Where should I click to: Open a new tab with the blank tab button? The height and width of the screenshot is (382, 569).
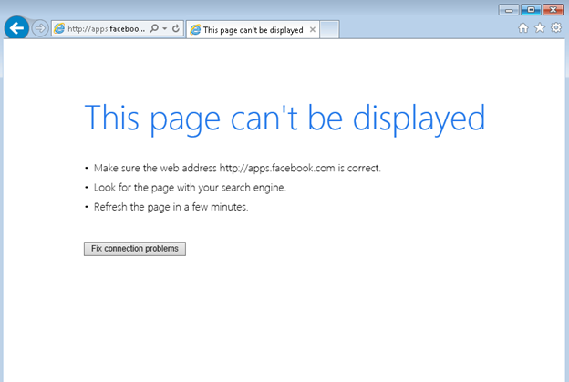tap(330, 30)
